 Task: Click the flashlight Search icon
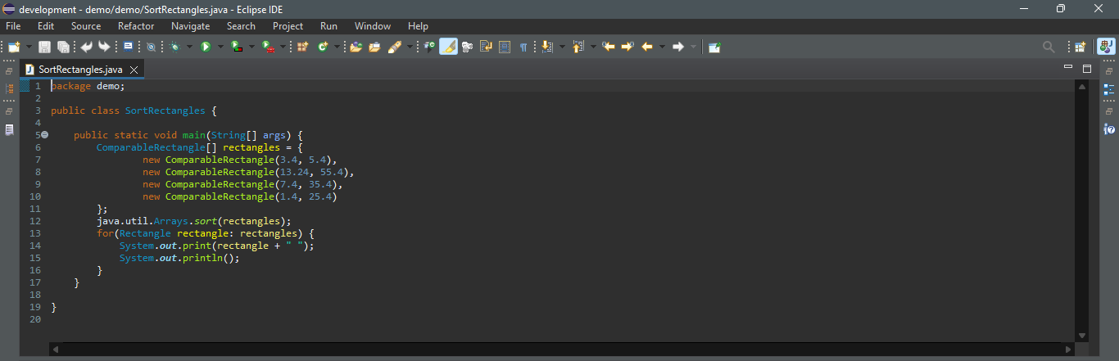(x=394, y=47)
